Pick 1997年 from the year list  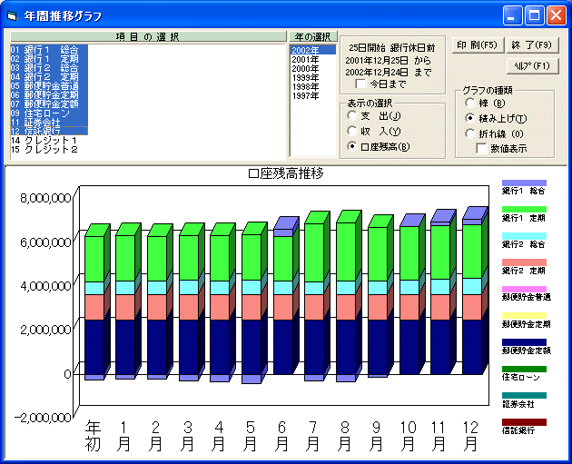[x=305, y=95]
